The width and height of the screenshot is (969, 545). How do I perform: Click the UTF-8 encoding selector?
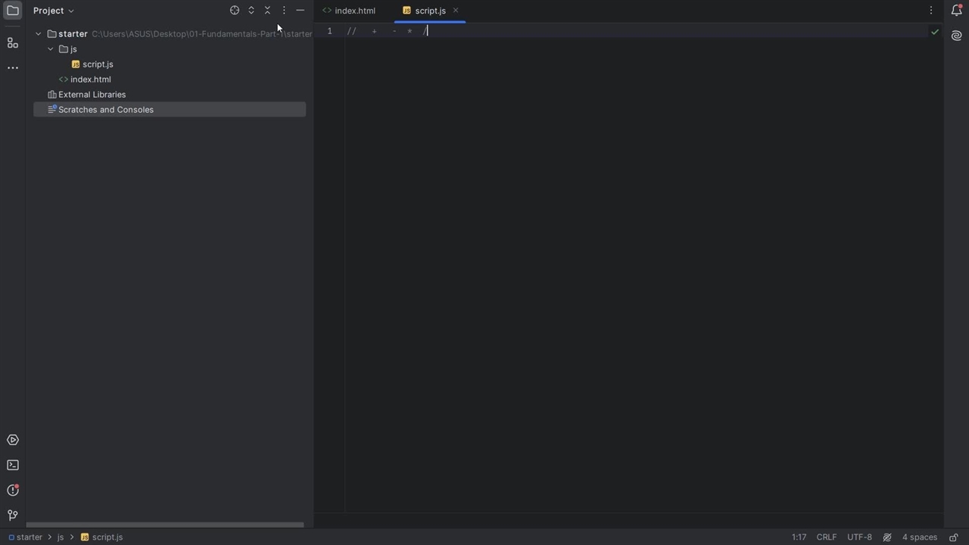859,537
